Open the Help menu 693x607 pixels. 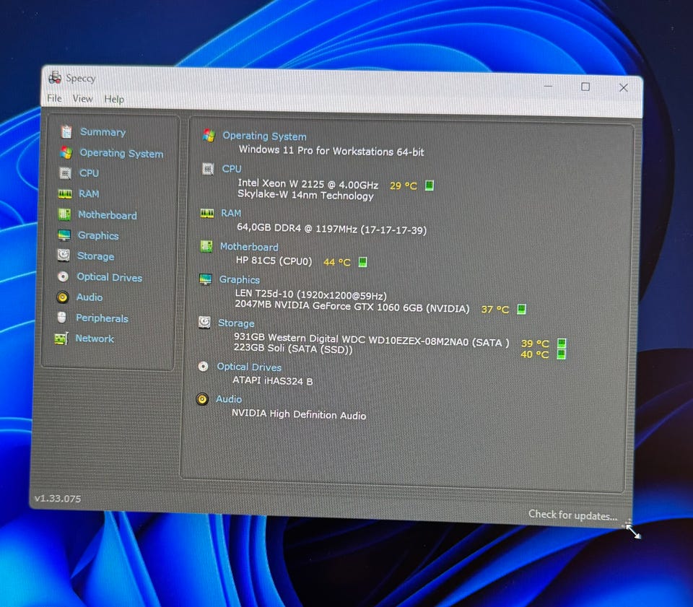114,99
